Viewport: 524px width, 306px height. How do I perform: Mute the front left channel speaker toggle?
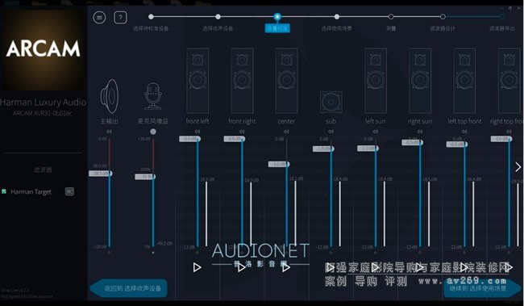pyautogui.click(x=198, y=132)
